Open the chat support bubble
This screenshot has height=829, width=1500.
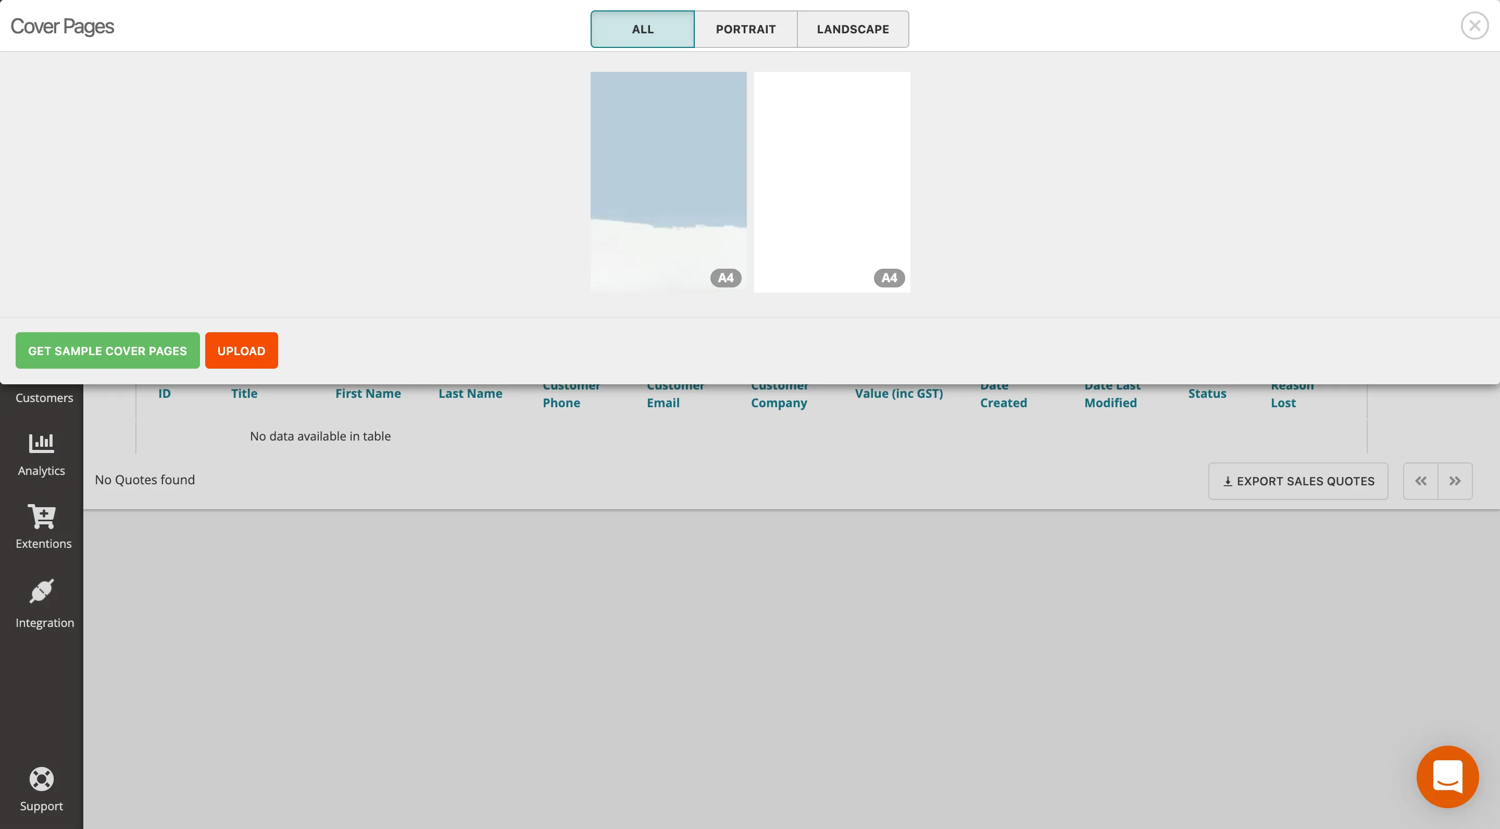click(1447, 776)
